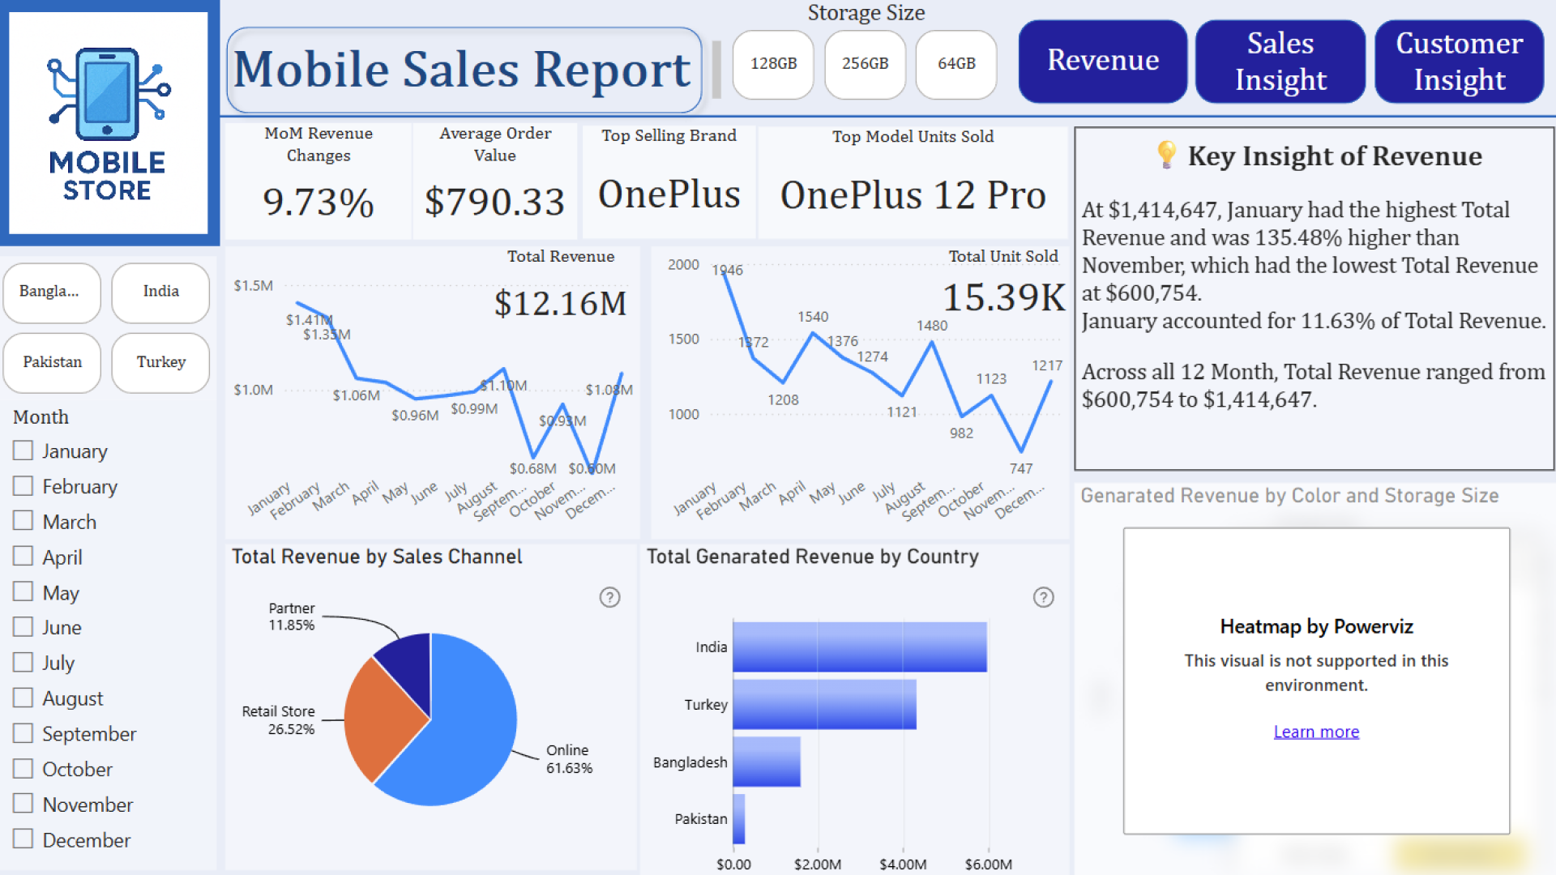The width and height of the screenshot is (1556, 875).
Task: Select the Turkey country slicer
Action: pyautogui.click(x=160, y=362)
